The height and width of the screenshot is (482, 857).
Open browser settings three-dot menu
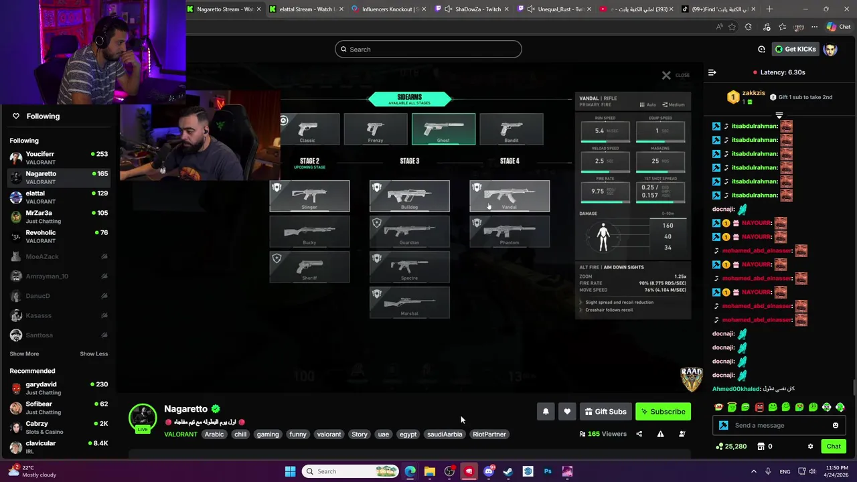(814, 27)
